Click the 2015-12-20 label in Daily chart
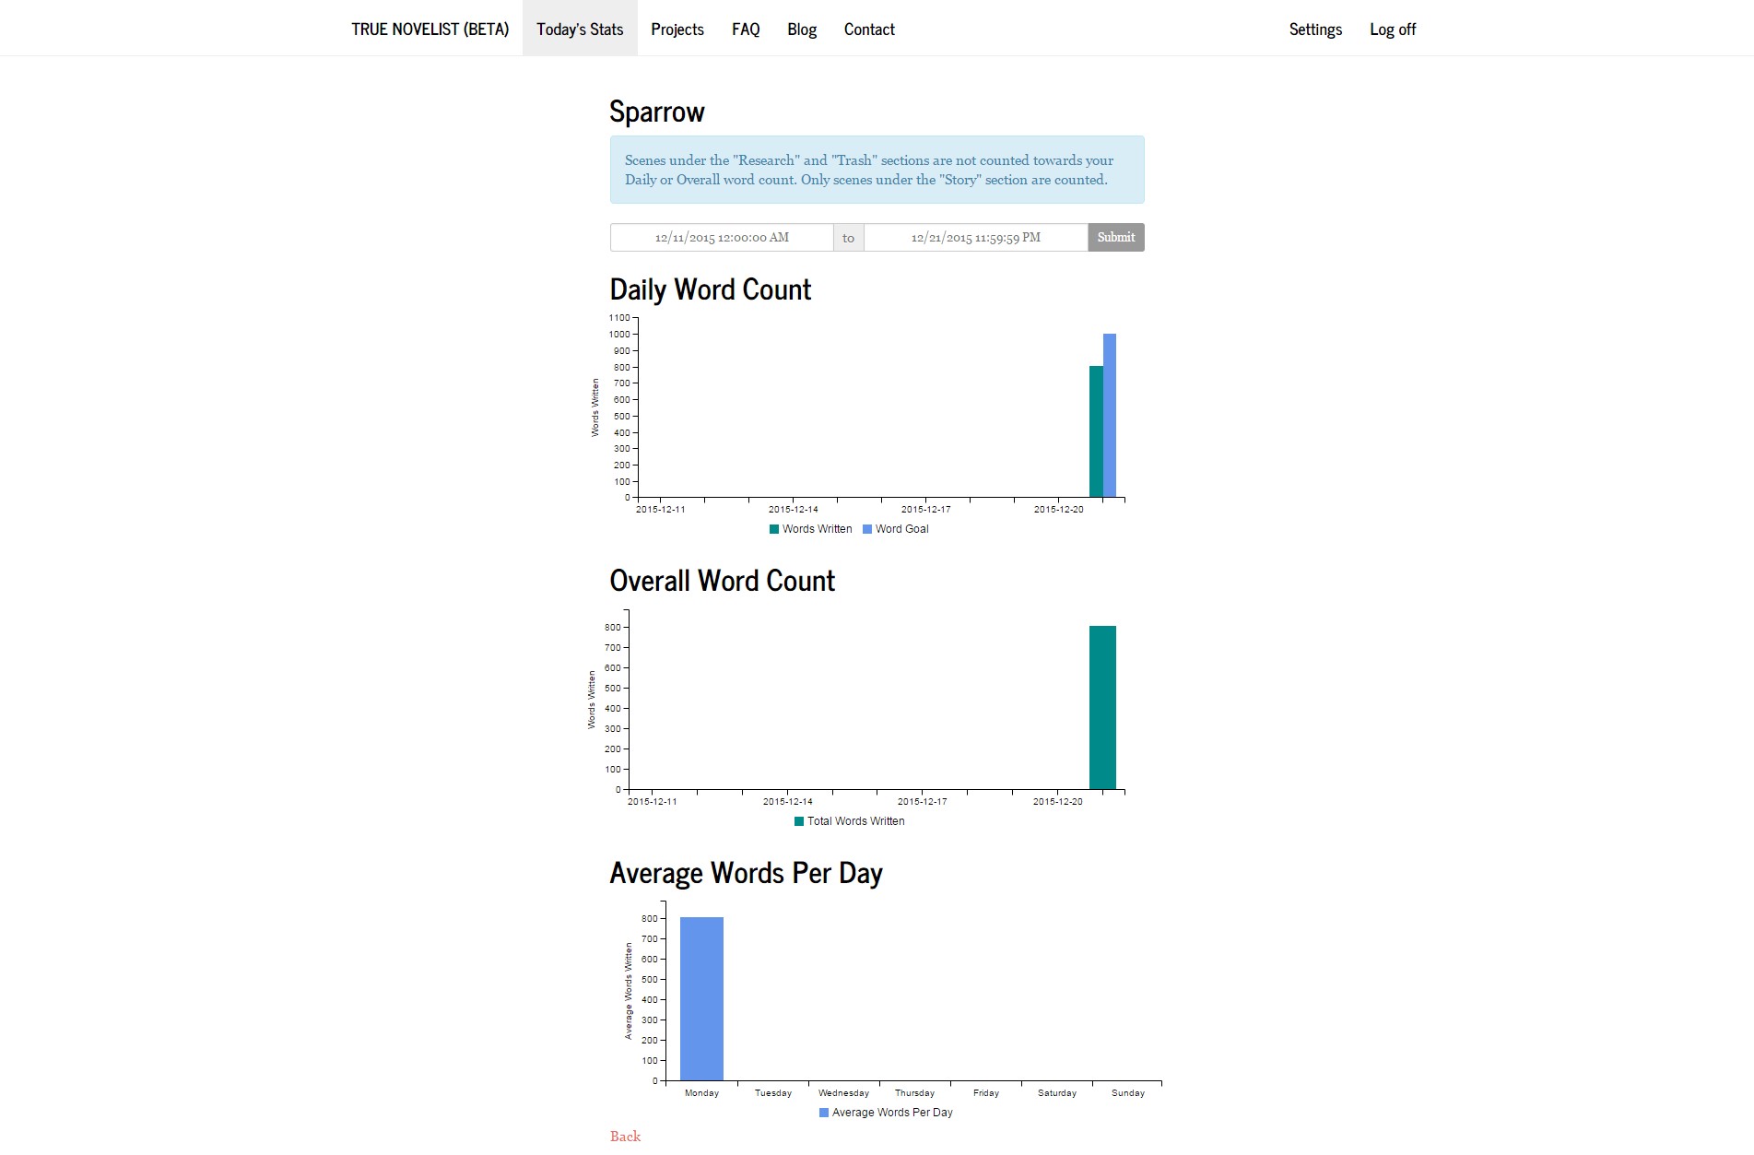1754x1155 pixels. pyautogui.click(x=1059, y=510)
